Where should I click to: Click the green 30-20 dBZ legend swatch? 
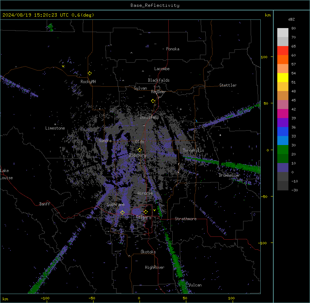coord(283,150)
